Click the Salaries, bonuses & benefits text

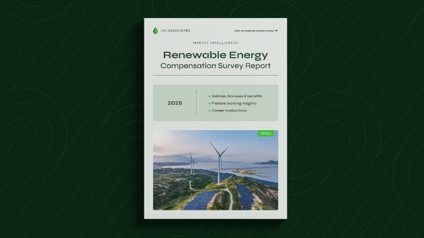237,96
